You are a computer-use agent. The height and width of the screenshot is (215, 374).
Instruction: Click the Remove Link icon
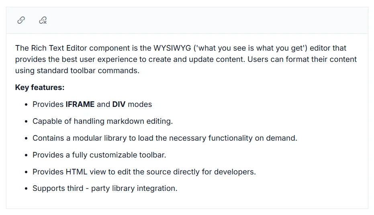coord(43,20)
